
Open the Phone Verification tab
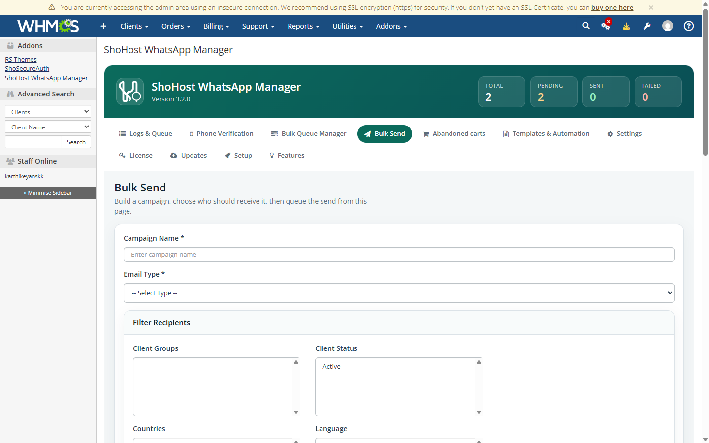pos(222,134)
